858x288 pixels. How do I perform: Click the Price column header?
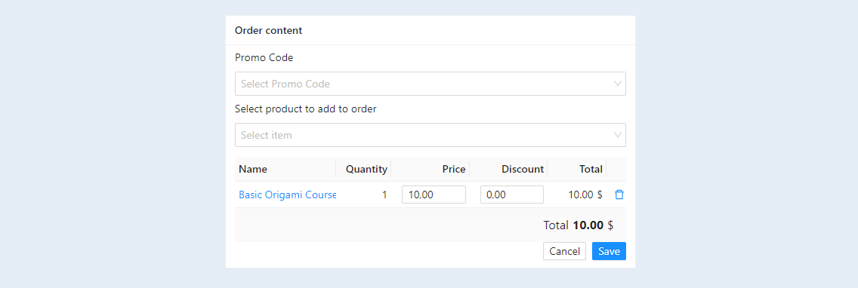tap(454, 170)
